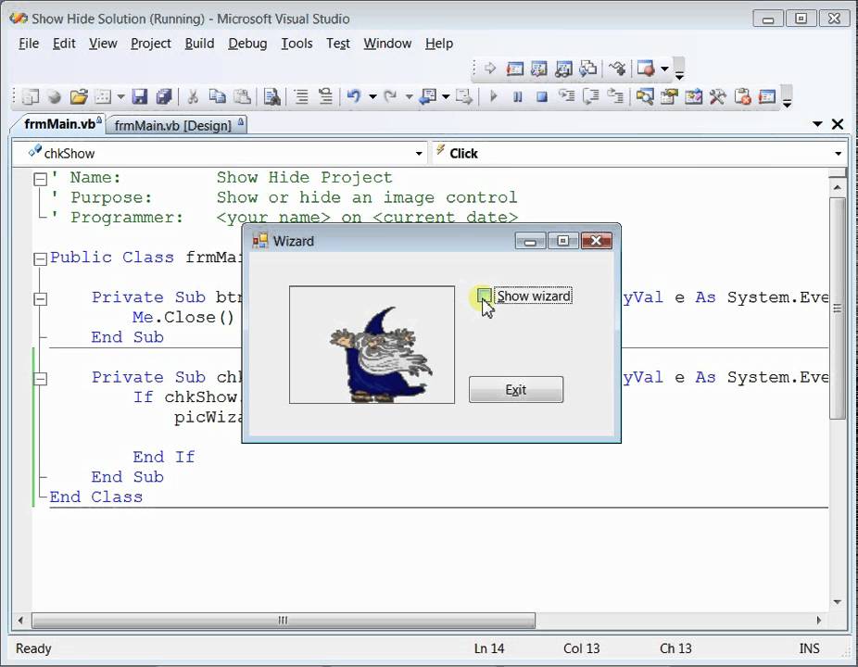Click the Start Debugging play icon

tap(493, 97)
